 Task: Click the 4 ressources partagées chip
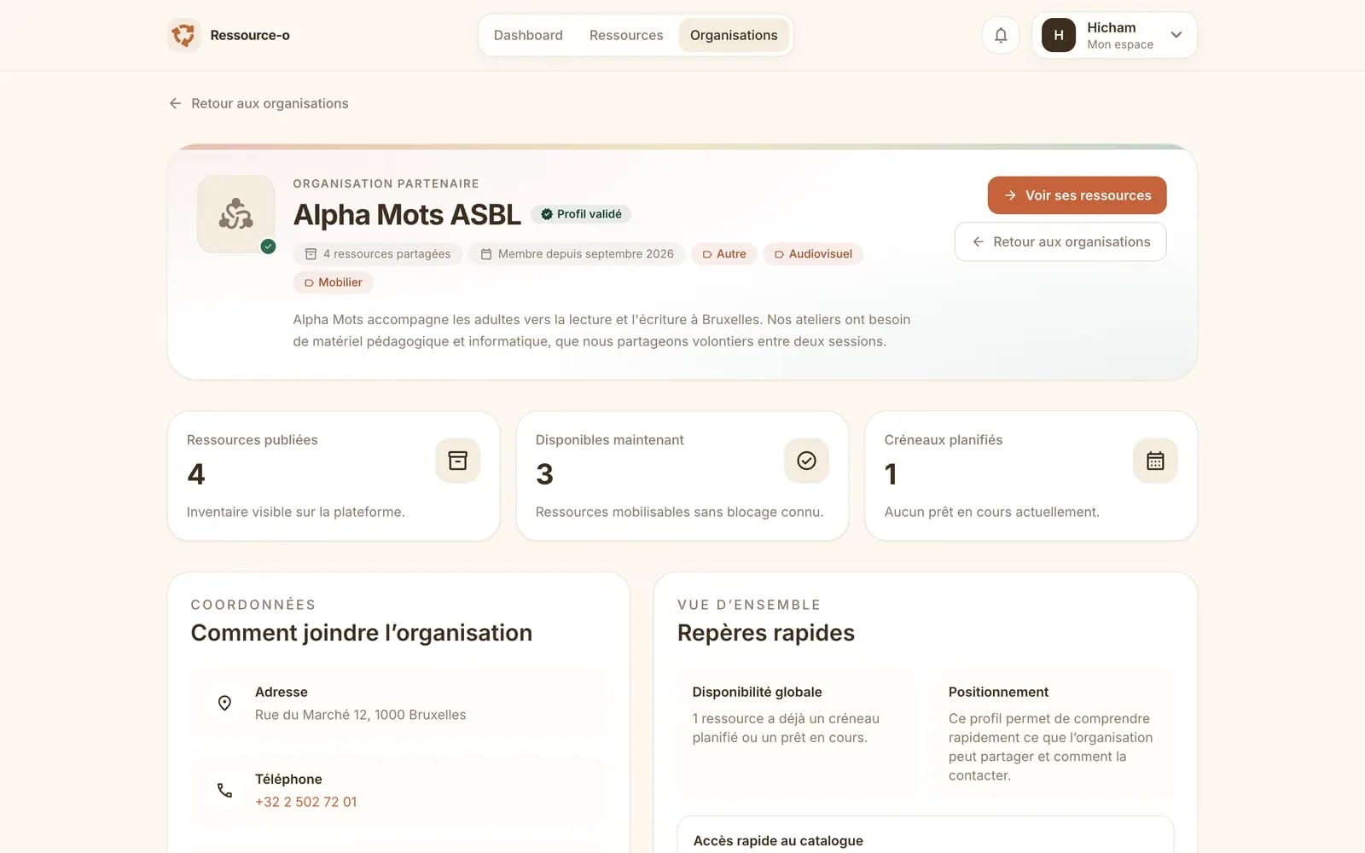(378, 254)
